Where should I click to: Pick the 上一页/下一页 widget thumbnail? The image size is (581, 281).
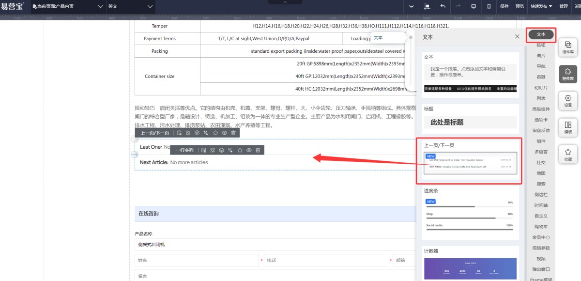[471, 163]
